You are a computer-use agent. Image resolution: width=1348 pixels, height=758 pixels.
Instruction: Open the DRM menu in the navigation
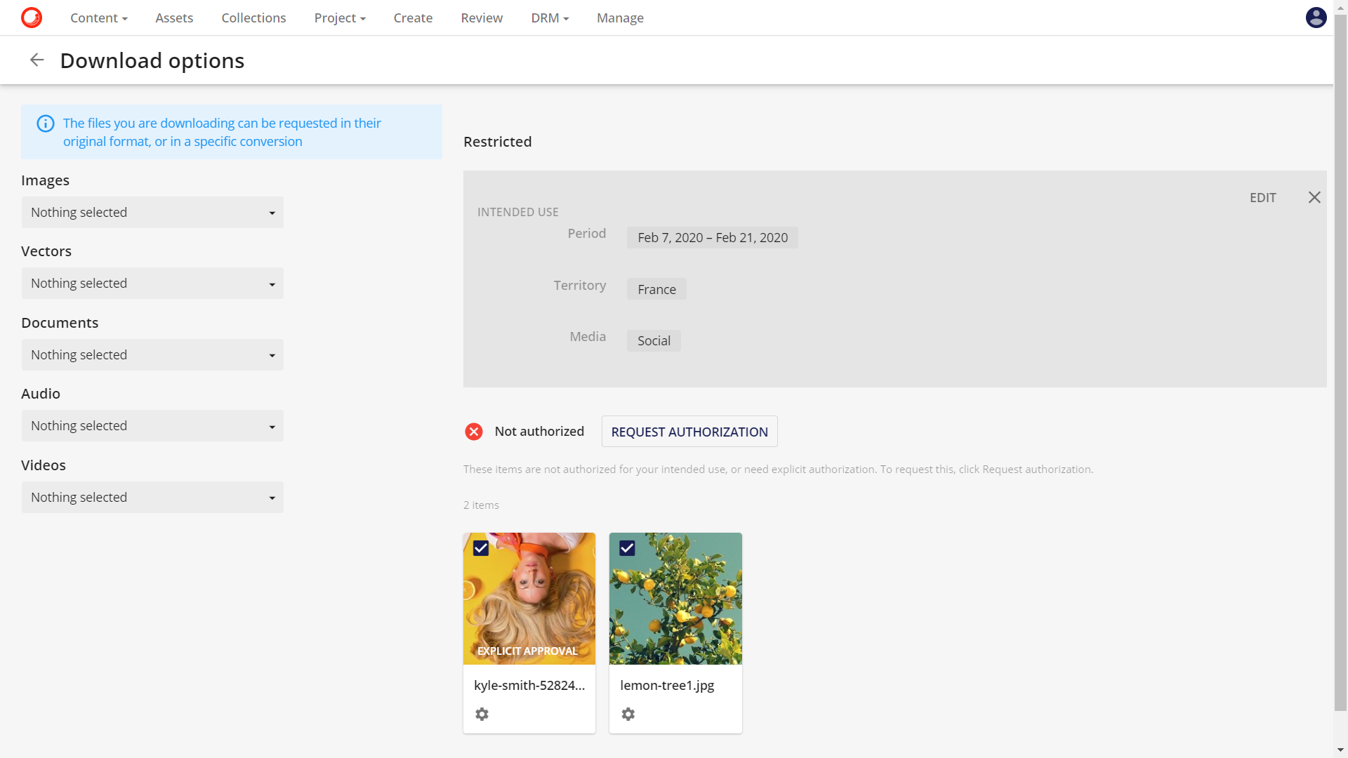click(x=549, y=18)
